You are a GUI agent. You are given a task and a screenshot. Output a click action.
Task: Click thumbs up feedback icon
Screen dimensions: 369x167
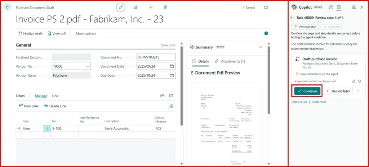354,81
